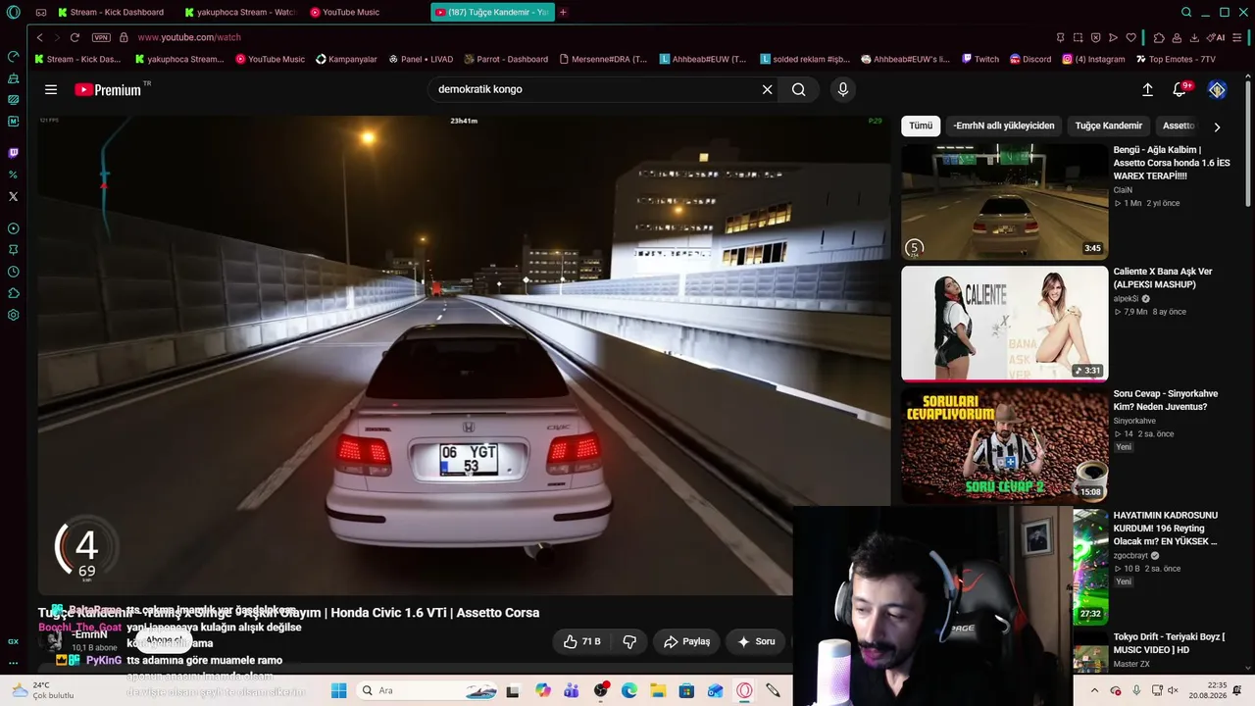Open the Opera GX taskbar icon
Image resolution: width=1255 pixels, height=706 pixels.
744,690
